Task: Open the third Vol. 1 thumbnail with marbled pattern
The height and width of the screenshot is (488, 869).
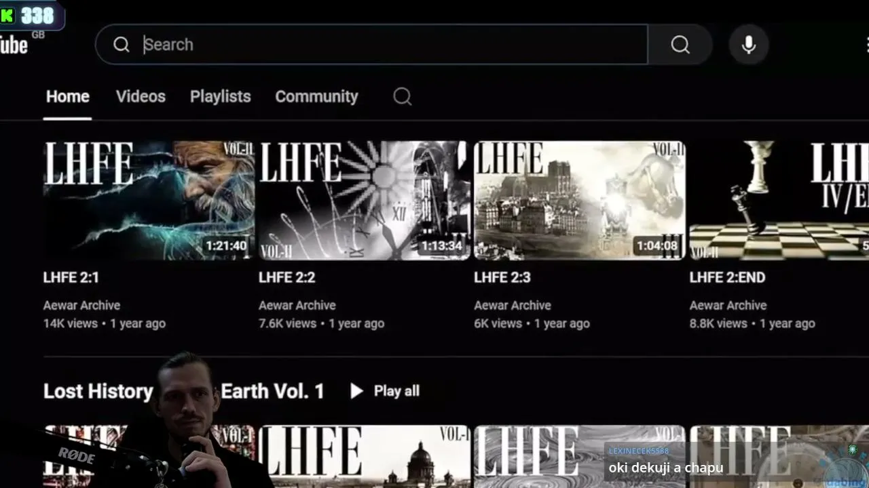Action: (579, 456)
